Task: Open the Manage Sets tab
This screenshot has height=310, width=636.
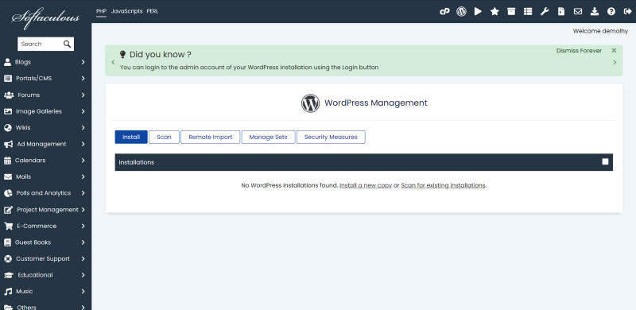Action: pyautogui.click(x=268, y=138)
